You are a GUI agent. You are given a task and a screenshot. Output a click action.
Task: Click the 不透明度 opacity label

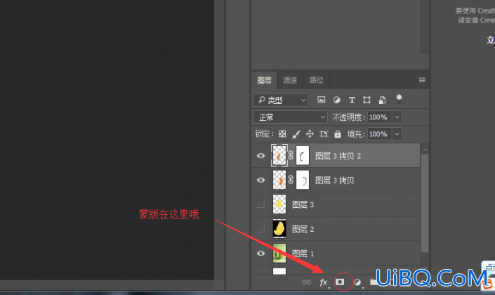click(348, 117)
